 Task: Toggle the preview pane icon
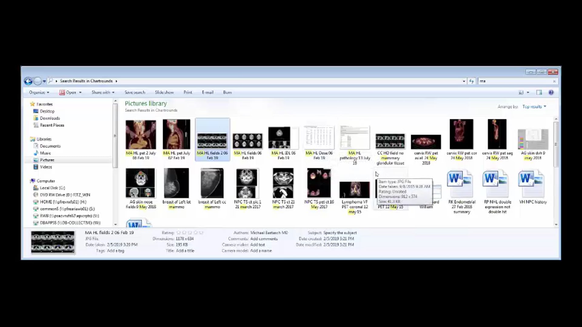(539, 92)
